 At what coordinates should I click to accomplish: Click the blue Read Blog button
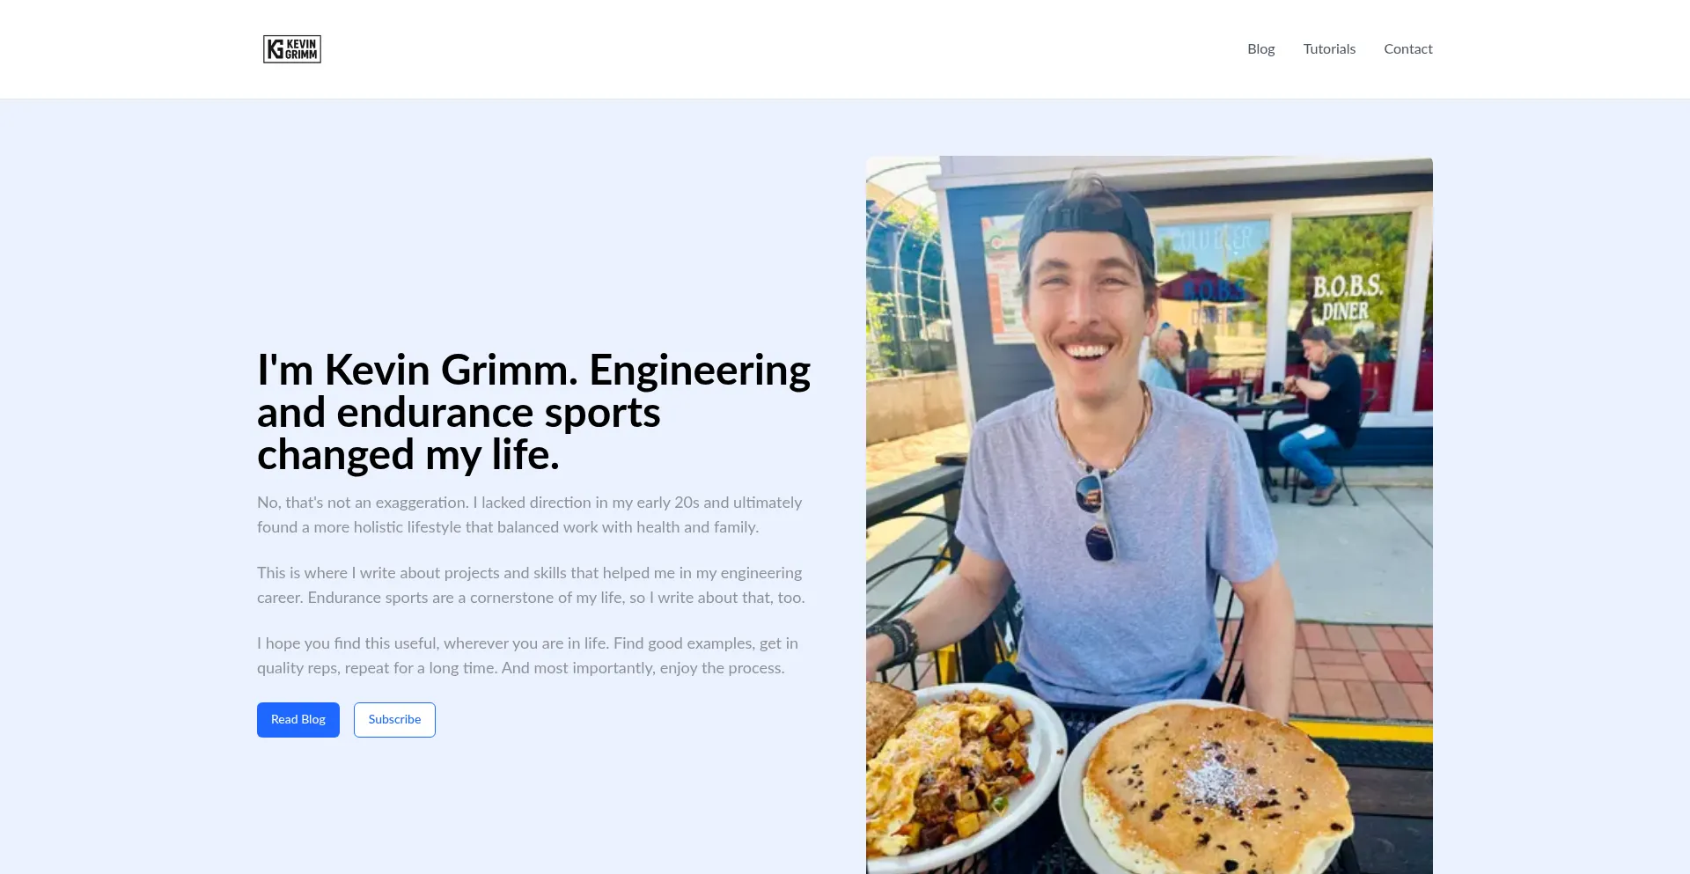(x=298, y=720)
